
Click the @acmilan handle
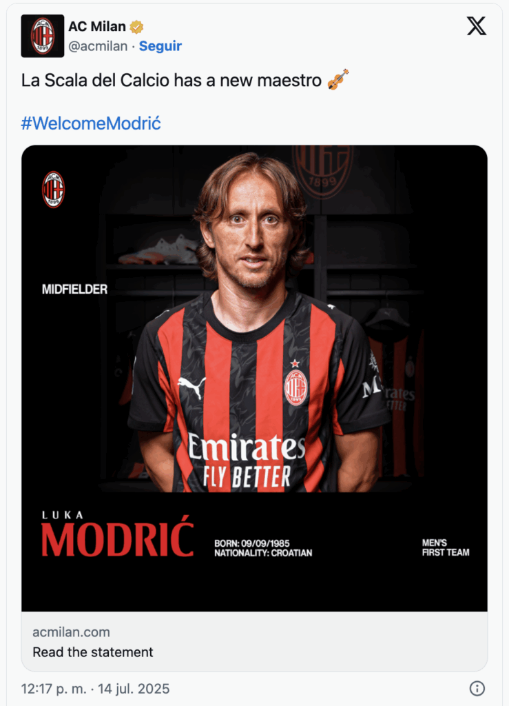[98, 46]
